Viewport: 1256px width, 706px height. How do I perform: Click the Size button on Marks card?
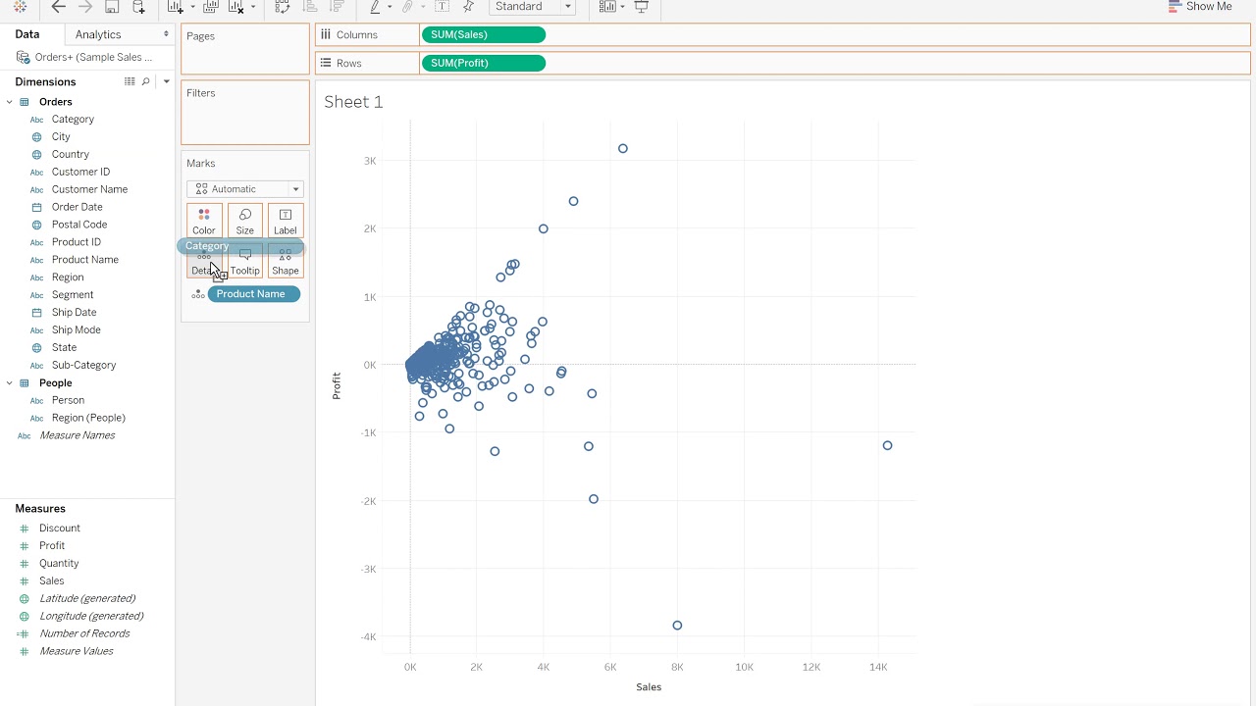pos(245,221)
